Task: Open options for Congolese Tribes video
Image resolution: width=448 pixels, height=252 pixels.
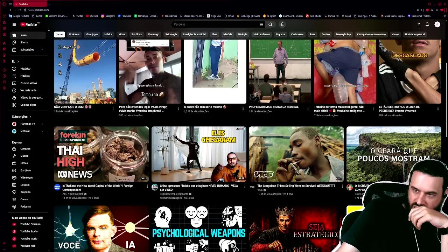Action: 342,186
